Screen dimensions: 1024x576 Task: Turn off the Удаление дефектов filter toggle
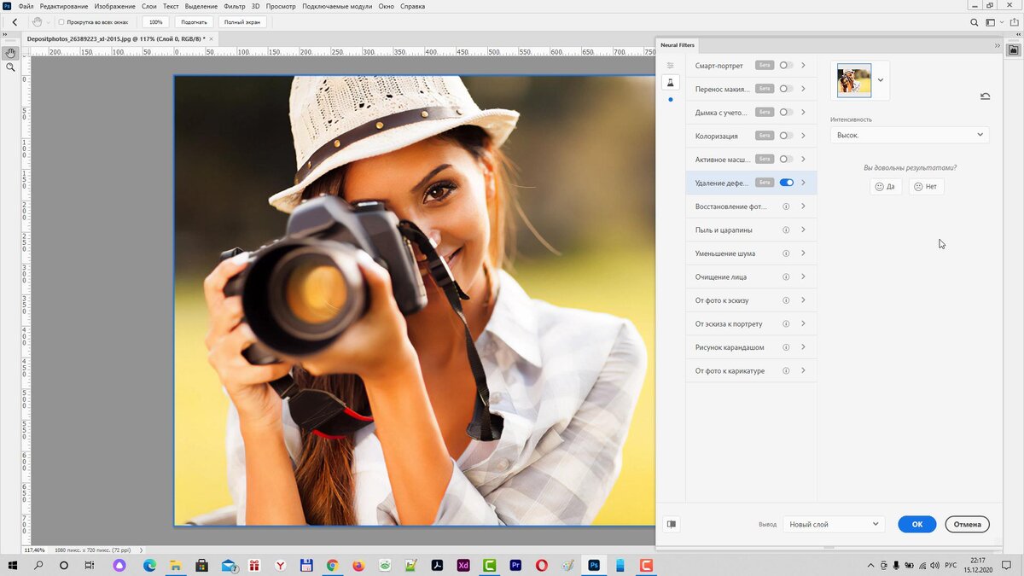click(x=786, y=183)
